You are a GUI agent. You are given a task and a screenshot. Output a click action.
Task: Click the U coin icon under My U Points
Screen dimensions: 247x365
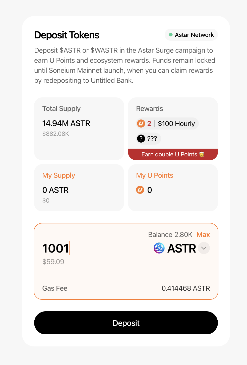tap(140, 190)
